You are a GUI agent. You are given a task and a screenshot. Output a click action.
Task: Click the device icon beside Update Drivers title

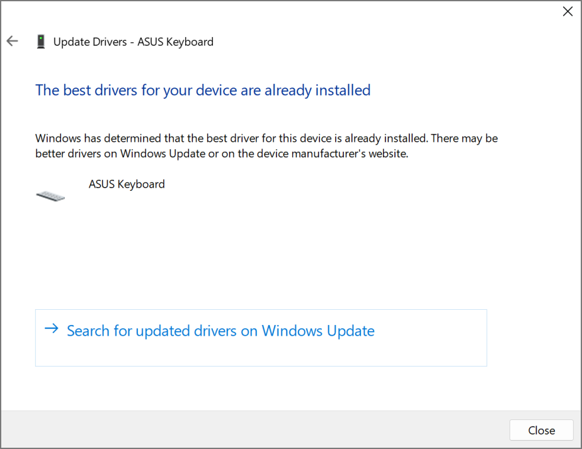click(x=41, y=41)
